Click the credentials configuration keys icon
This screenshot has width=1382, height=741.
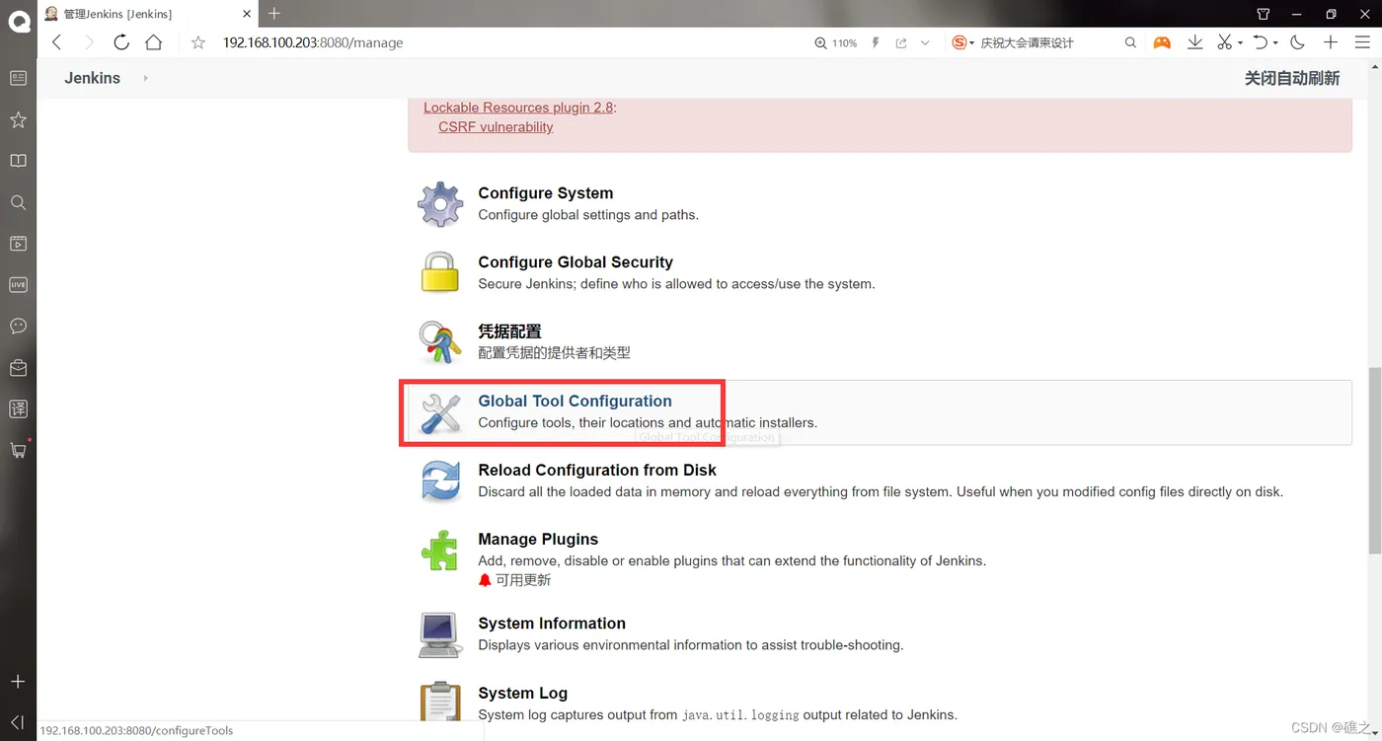pyautogui.click(x=440, y=342)
